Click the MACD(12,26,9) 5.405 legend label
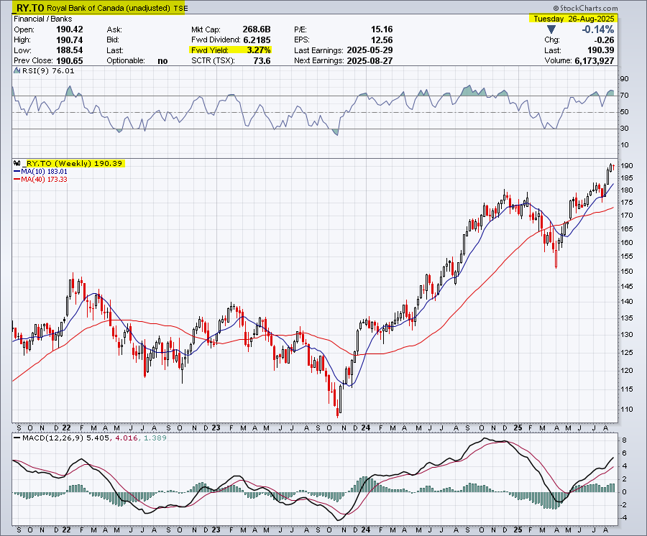This screenshot has width=647, height=536. pyautogui.click(x=65, y=438)
